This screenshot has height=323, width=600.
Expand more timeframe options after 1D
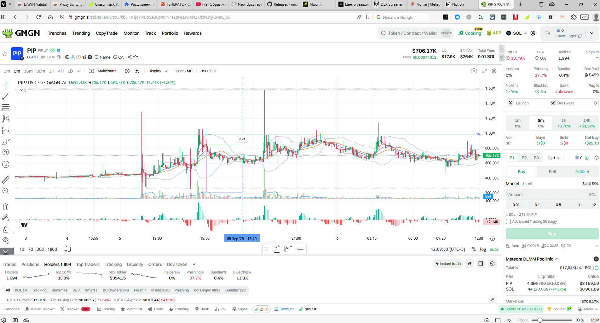click(x=78, y=71)
